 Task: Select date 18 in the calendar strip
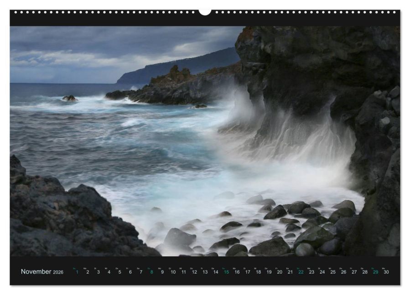(258, 272)
